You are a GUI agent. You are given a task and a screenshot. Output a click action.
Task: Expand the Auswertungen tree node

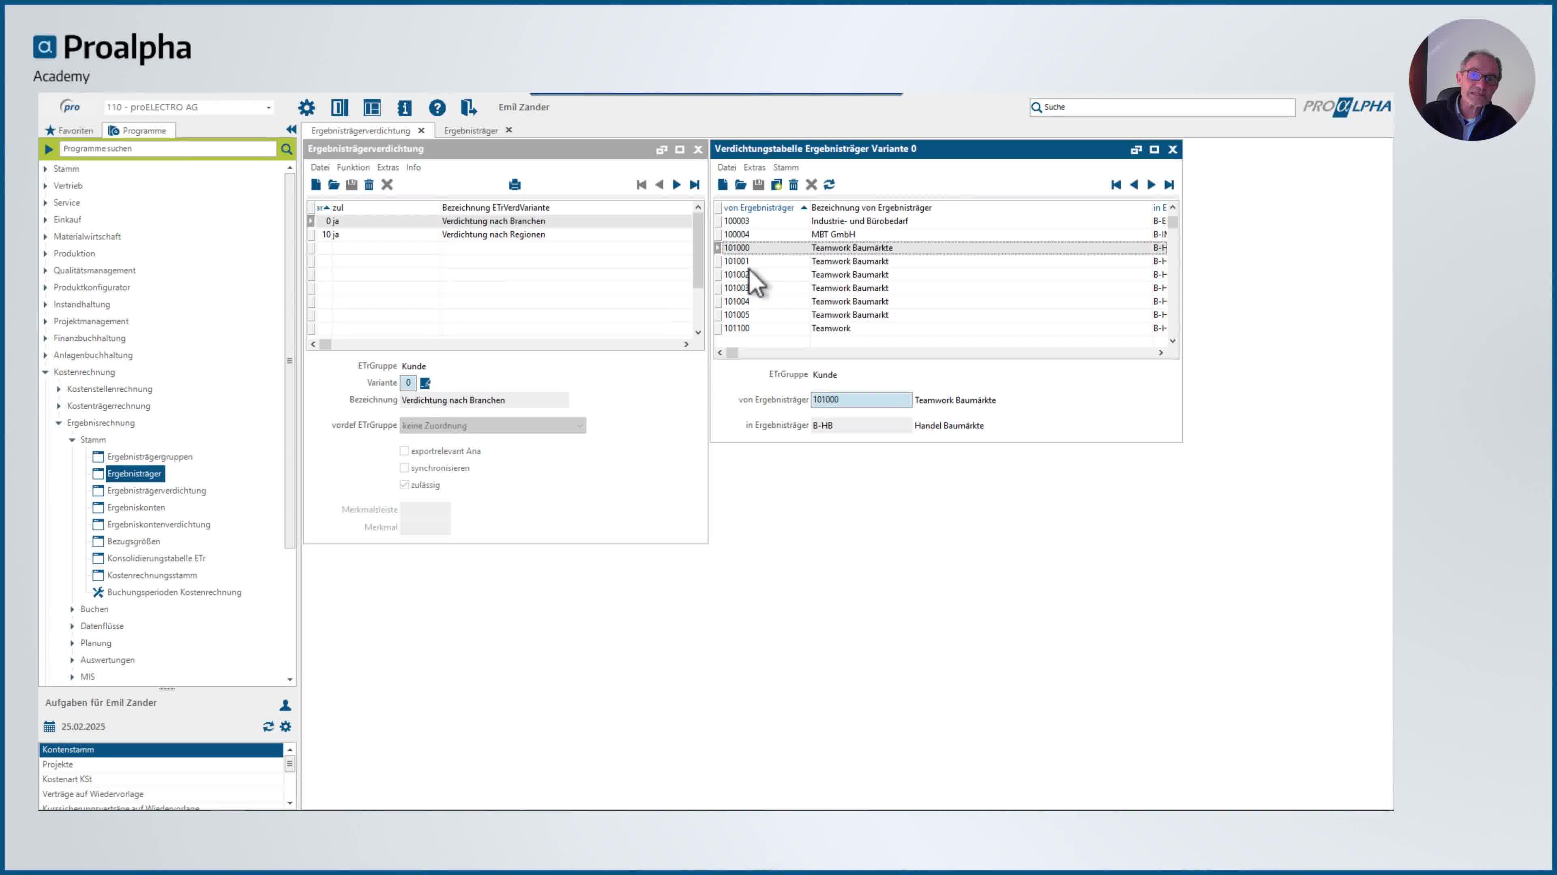[73, 660]
